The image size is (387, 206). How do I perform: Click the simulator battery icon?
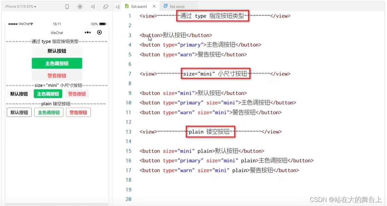[x=103, y=24]
